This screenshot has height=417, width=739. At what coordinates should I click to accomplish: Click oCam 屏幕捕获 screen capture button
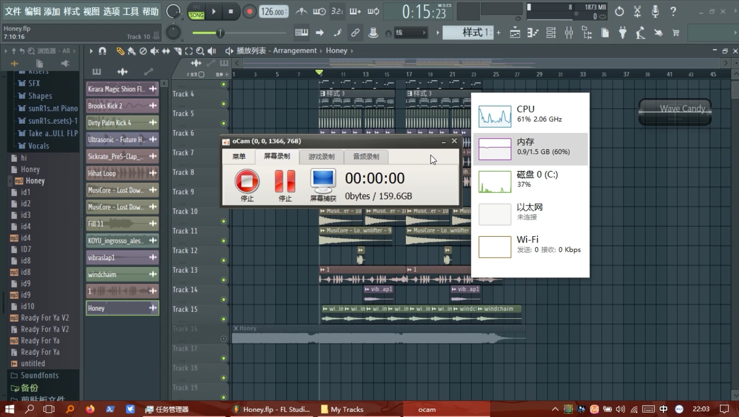[323, 185]
